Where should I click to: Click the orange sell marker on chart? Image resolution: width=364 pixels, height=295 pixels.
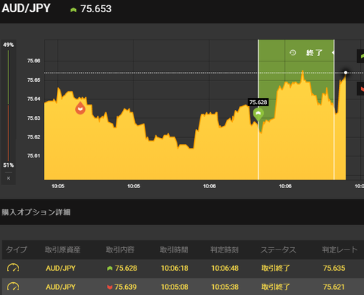80,108
